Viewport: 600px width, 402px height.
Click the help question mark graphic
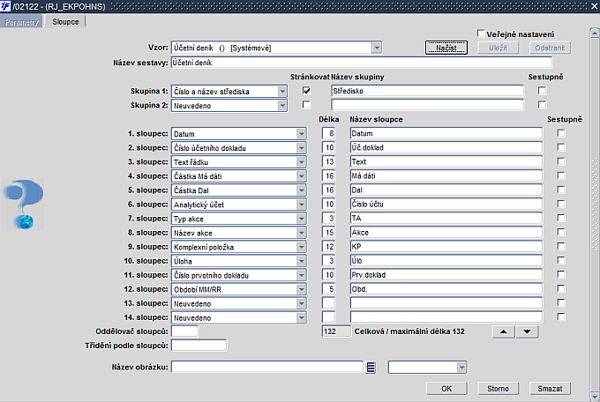(x=23, y=205)
